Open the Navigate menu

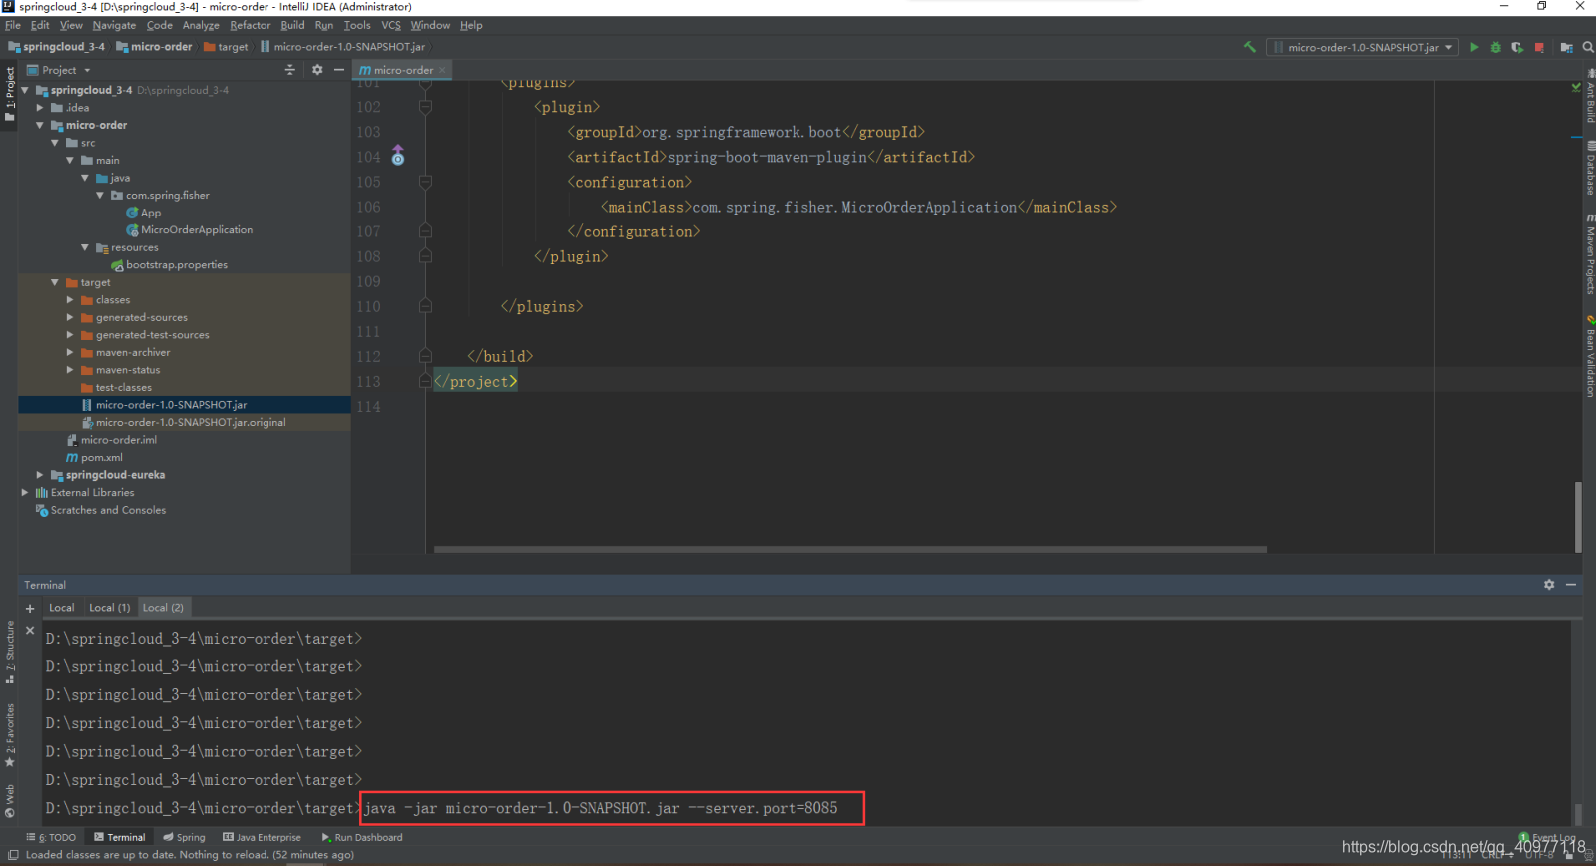114,25
